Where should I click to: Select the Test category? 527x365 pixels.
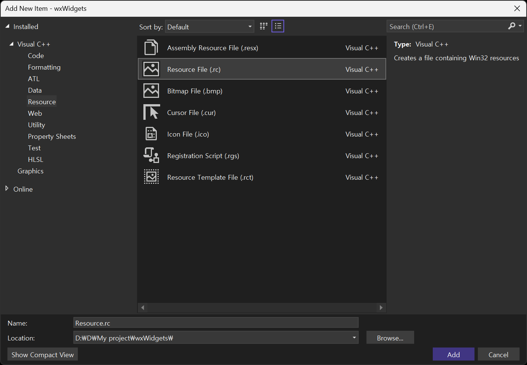tap(34, 148)
